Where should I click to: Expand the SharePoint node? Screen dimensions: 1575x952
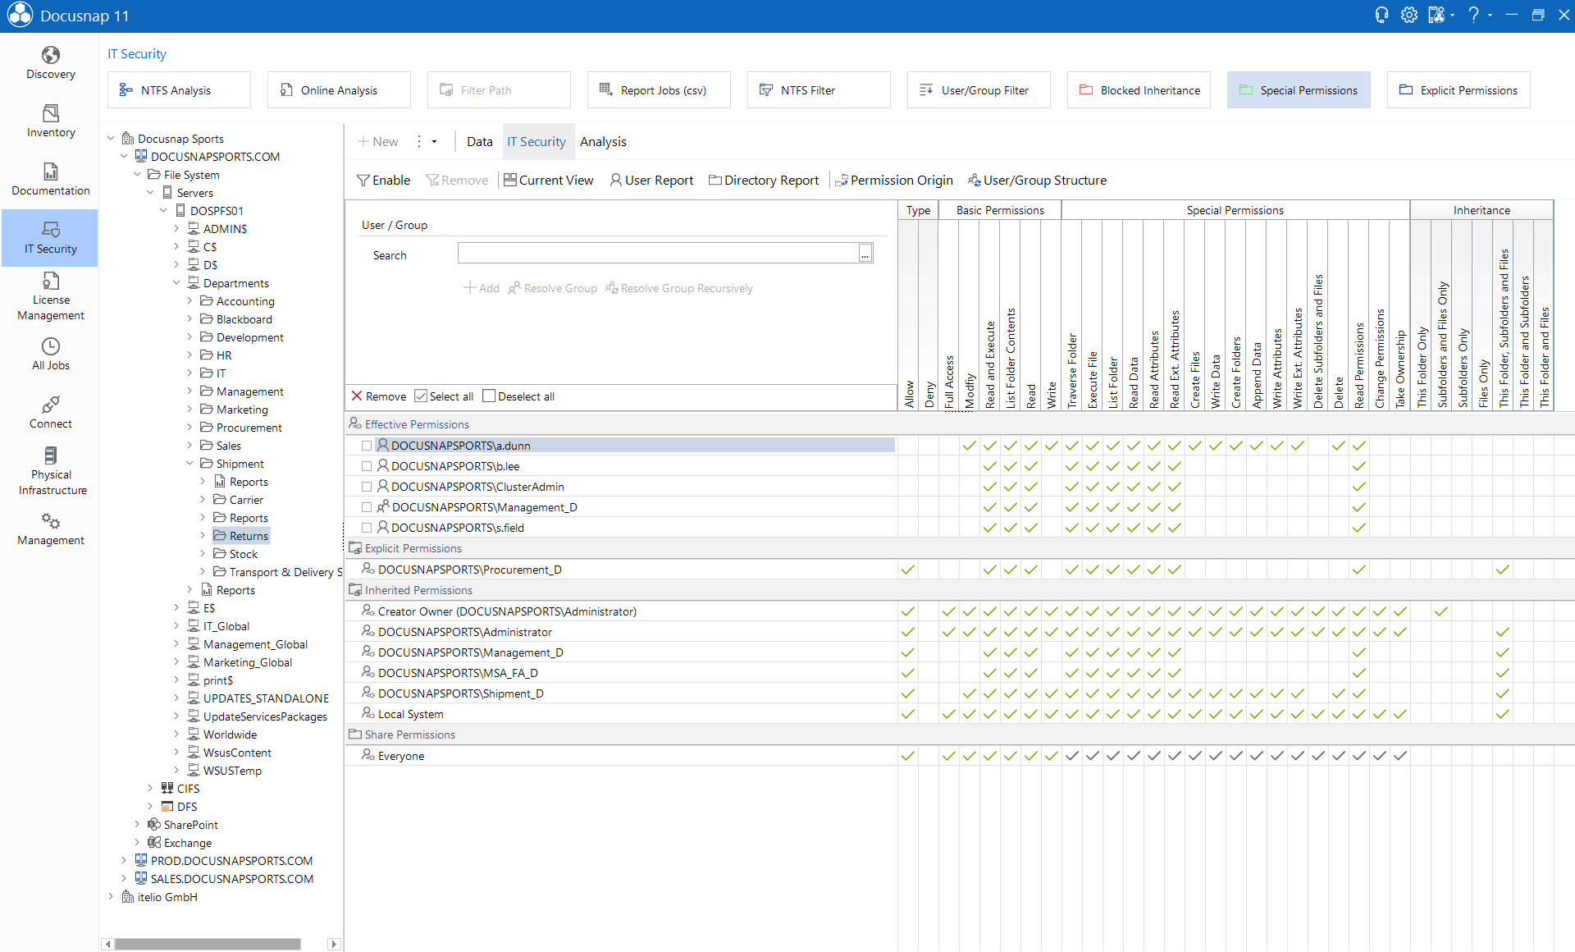click(x=138, y=825)
